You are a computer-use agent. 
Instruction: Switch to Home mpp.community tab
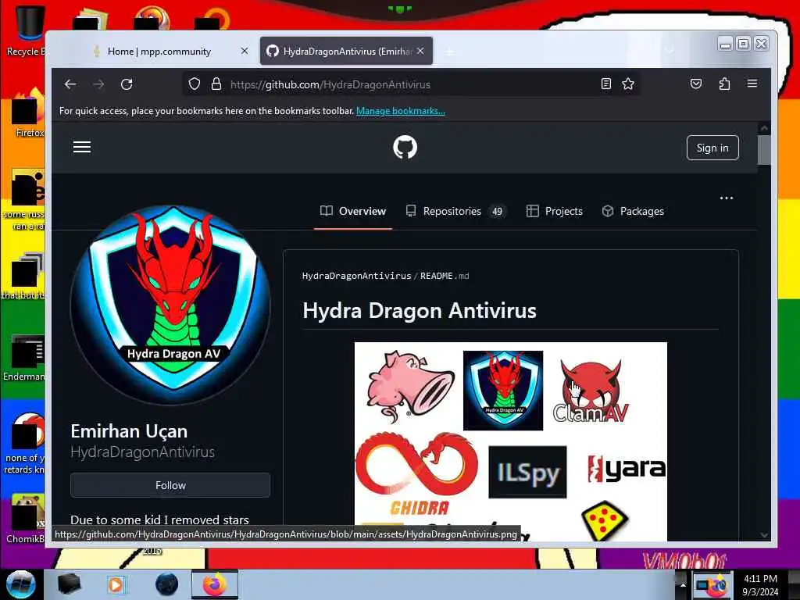pos(159,51)
